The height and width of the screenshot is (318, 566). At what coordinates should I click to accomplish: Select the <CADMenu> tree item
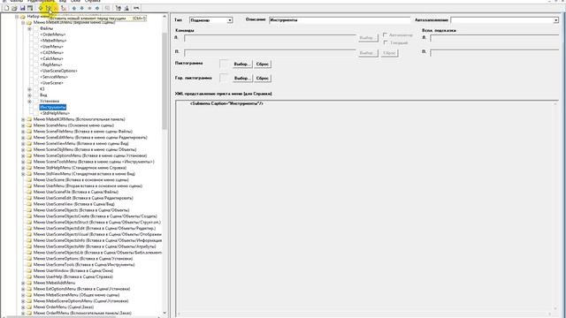(51, 53)
